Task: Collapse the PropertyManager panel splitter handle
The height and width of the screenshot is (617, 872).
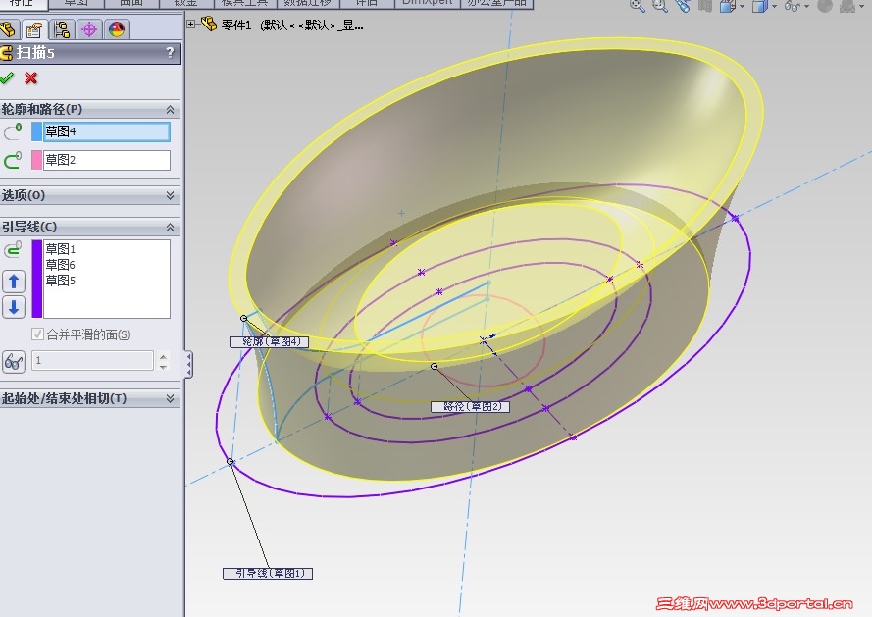Action: point(189,365)
